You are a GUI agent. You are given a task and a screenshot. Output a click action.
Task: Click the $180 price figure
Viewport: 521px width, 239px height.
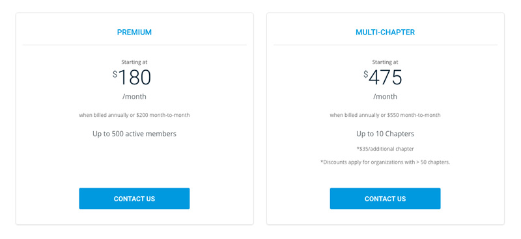[132, 77]
